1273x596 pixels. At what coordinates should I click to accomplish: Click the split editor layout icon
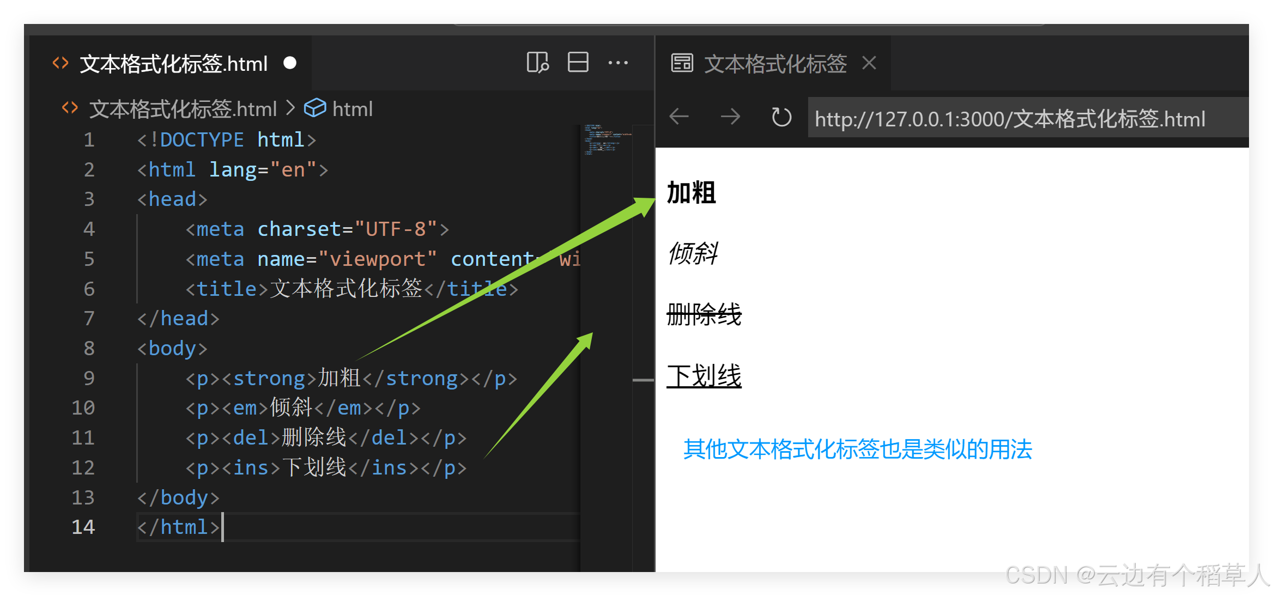click(578, 63)
